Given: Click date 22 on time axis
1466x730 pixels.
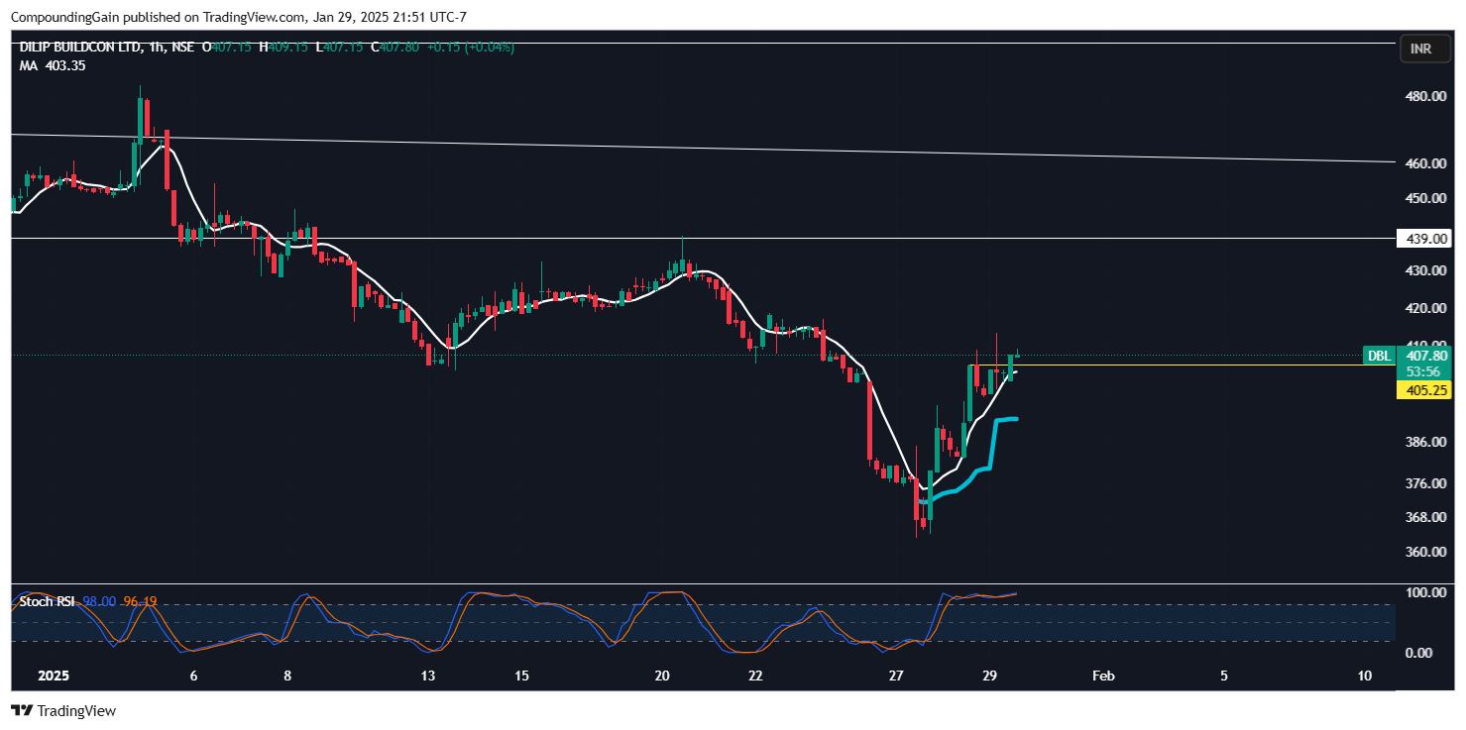Looking at the screenshot, I should 755,676.
